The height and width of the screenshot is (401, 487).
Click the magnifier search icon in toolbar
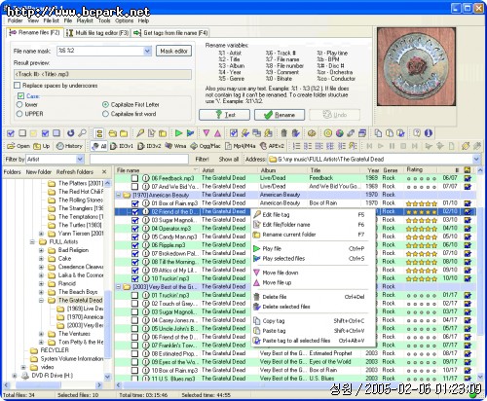point(83,133)
